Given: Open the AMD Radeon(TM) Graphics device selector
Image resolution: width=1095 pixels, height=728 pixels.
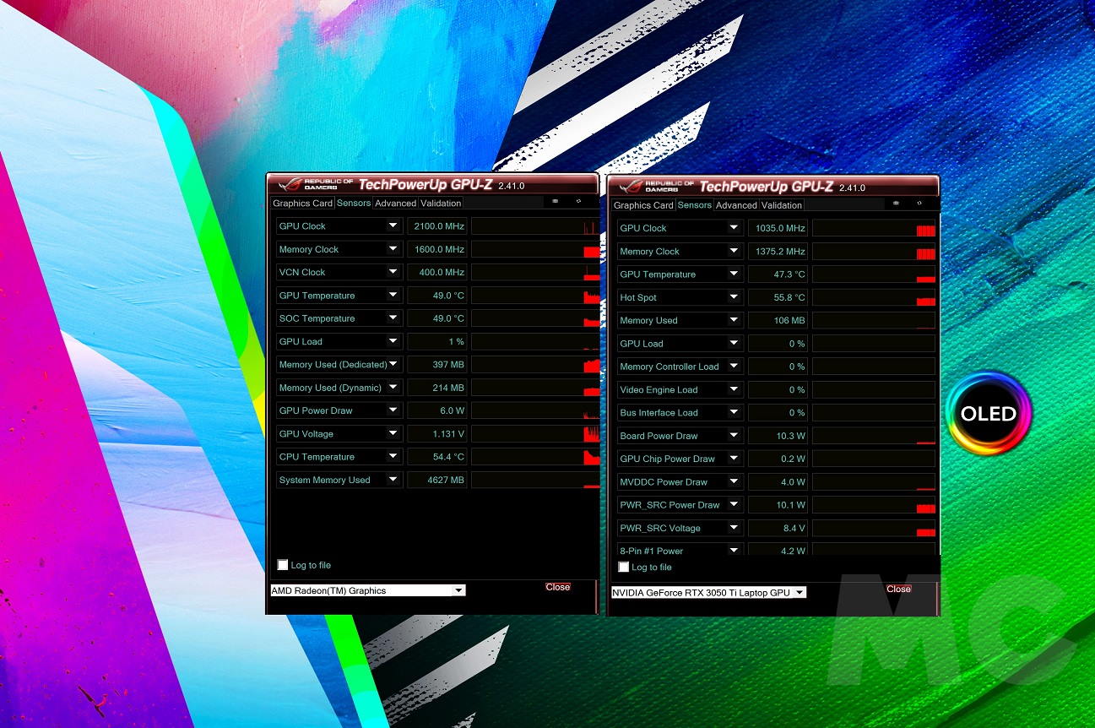Looking at the screenshot, I should click(367, 590).
